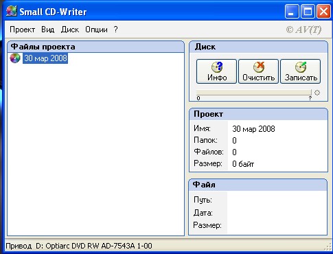Image resolution: width=333 pixels, height=254 pixels.
Task: Click the project name value 30 мар 2008
Action: [253, 129]
